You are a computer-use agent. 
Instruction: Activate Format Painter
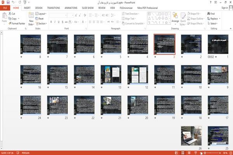17,23
